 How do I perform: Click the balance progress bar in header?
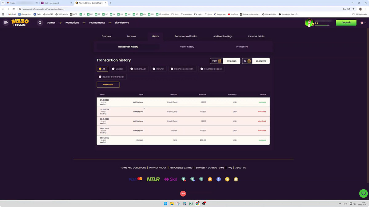322,25
